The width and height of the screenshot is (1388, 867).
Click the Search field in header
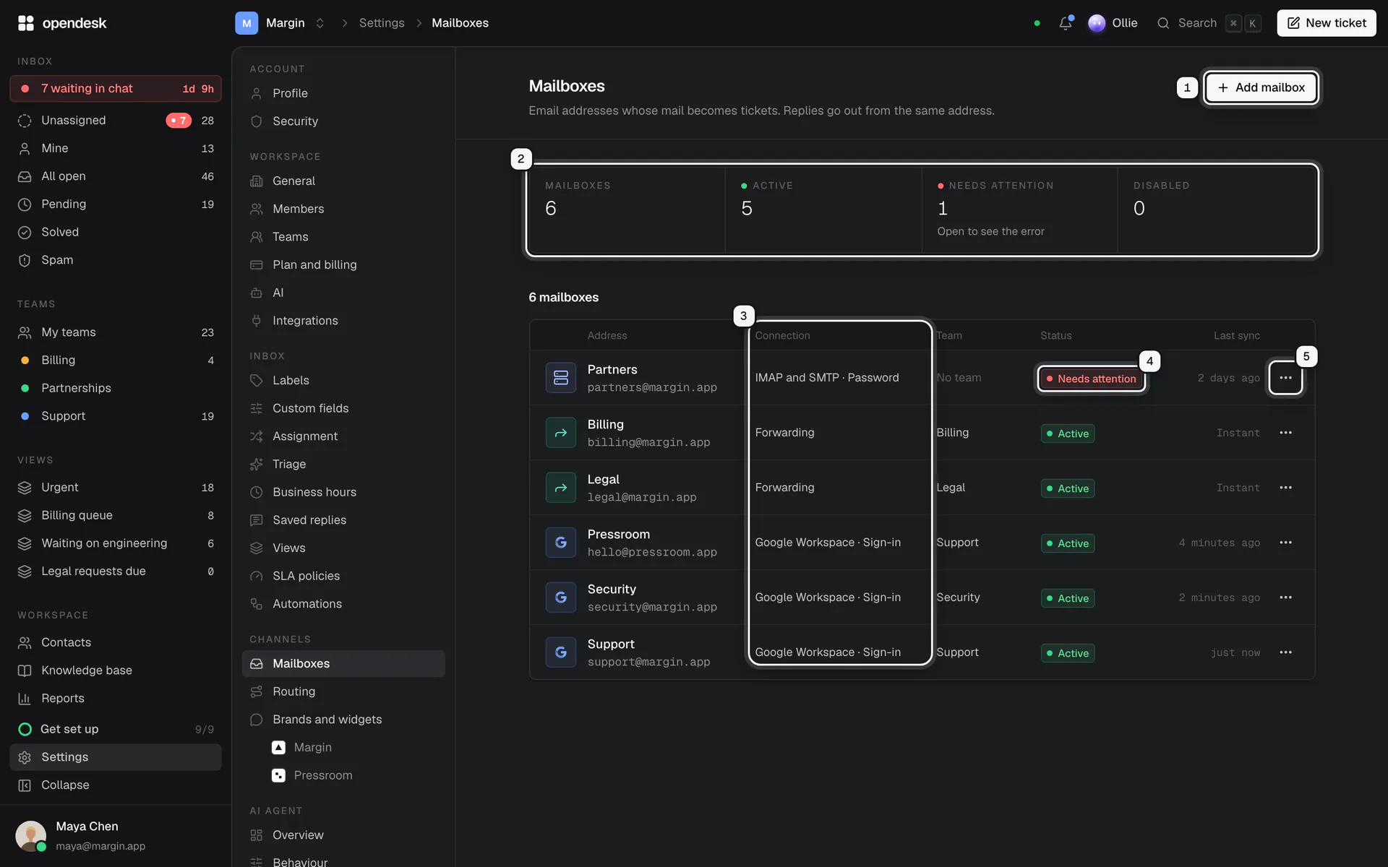1209,23
